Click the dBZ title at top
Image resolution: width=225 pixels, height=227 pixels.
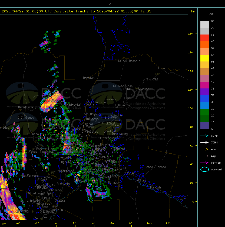(112, 4)
